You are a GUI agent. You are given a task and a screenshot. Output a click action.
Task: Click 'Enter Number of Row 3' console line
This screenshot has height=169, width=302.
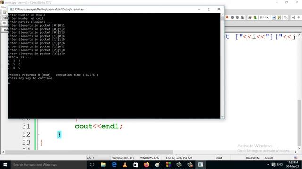click(26, 15)
